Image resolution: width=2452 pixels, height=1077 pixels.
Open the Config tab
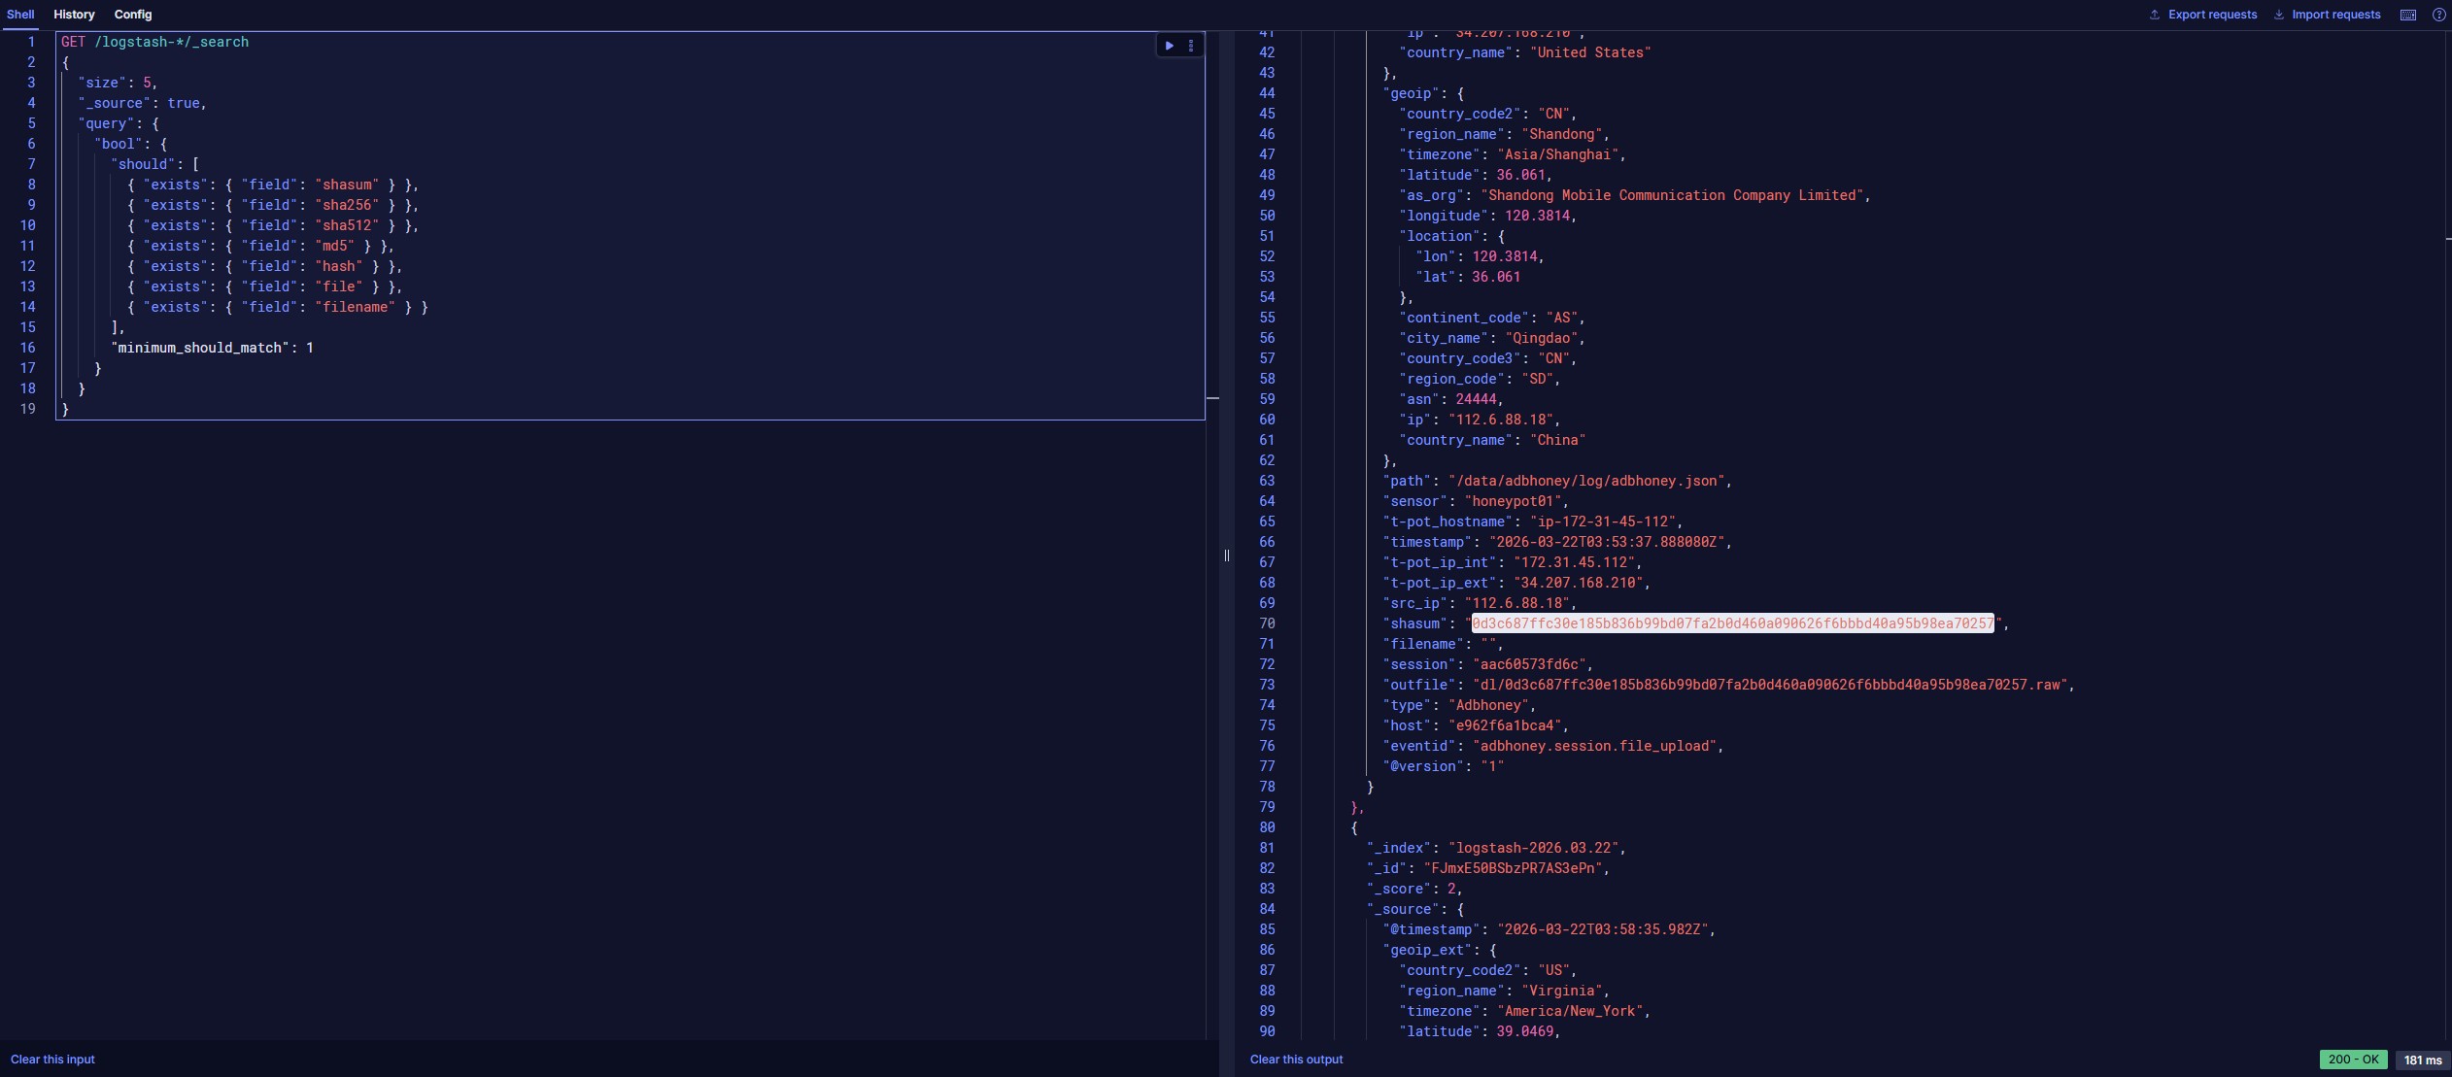coord(133,15)
